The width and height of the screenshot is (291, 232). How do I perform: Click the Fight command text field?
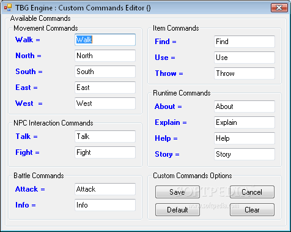[105, 152]
